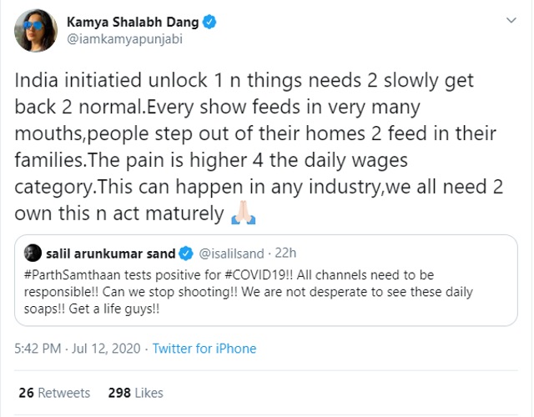The width and height of the screenshot is (534, 417).
Task: Open the @iamkamyapunjabi handle
Action: click(124, 39)
